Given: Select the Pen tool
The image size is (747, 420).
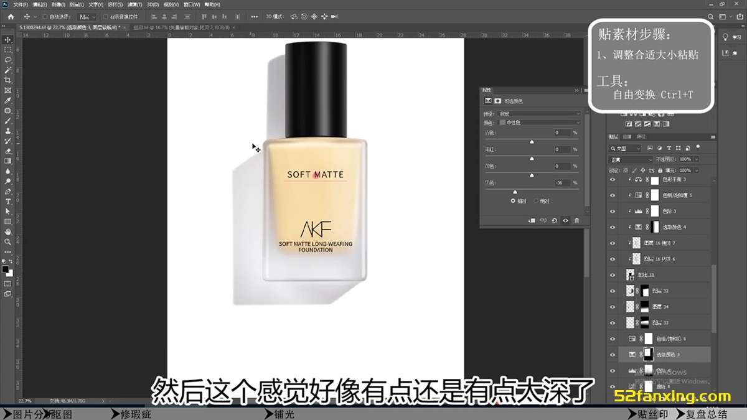Looking at the screenshot, I should (8, 192).
